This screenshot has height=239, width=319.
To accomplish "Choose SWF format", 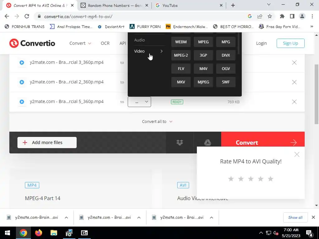I will pos(226,82).
